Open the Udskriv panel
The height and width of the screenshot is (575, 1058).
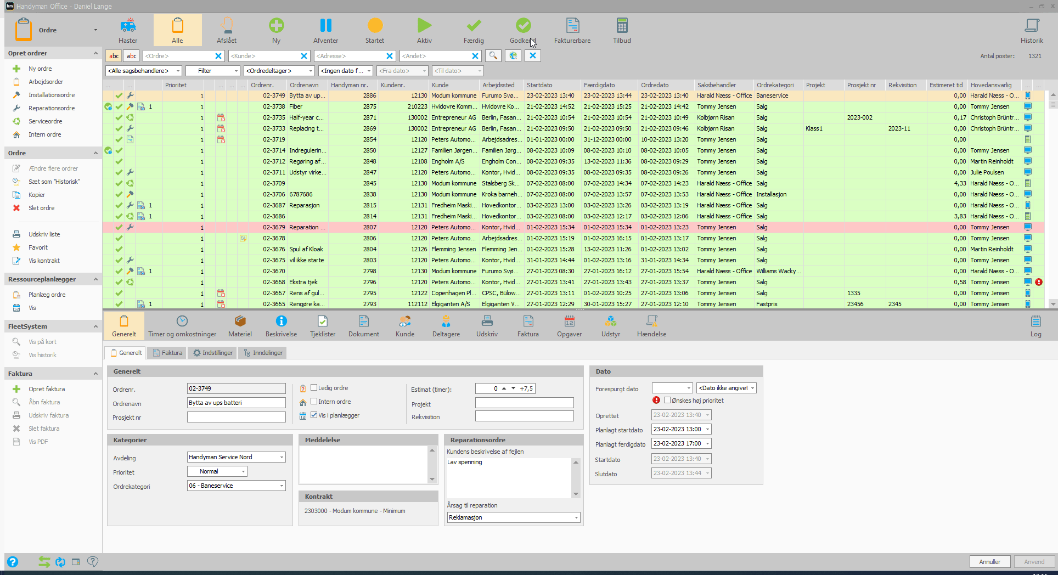tap(487, 326)
